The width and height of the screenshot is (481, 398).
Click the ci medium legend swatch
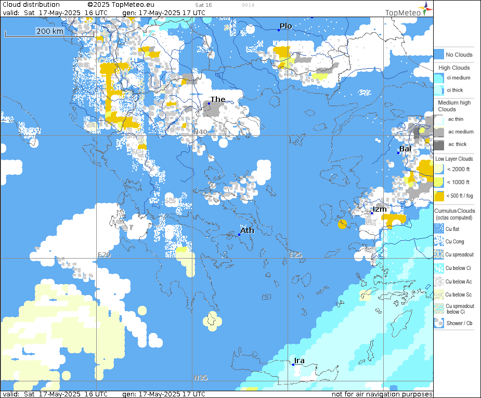click(439, 78)
